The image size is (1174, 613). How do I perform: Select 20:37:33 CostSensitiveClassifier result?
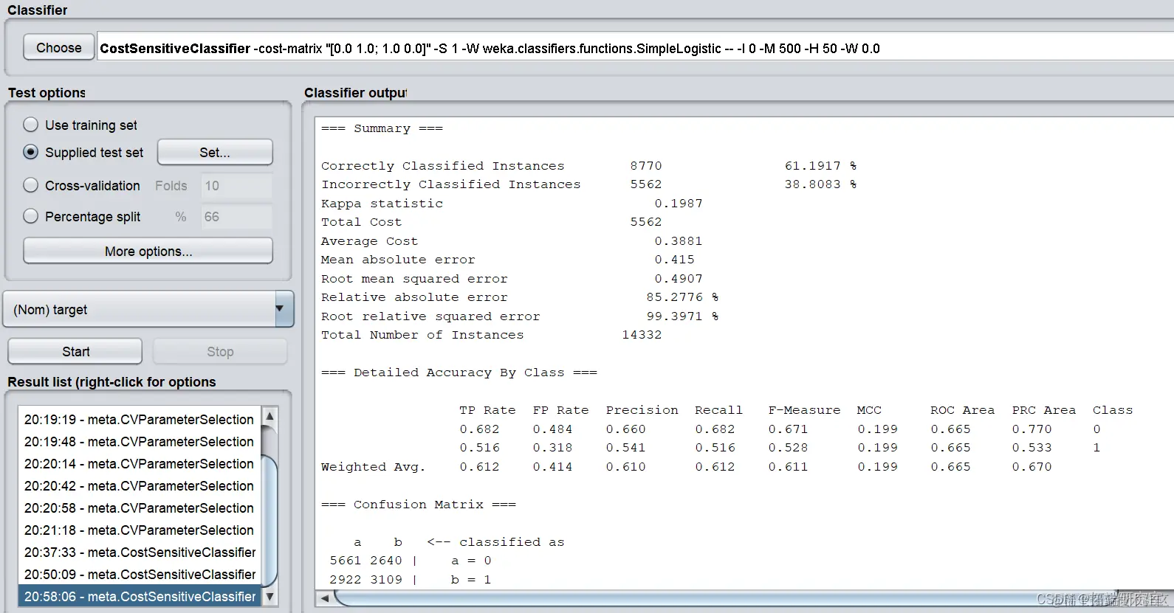click(x=139, y=552)
